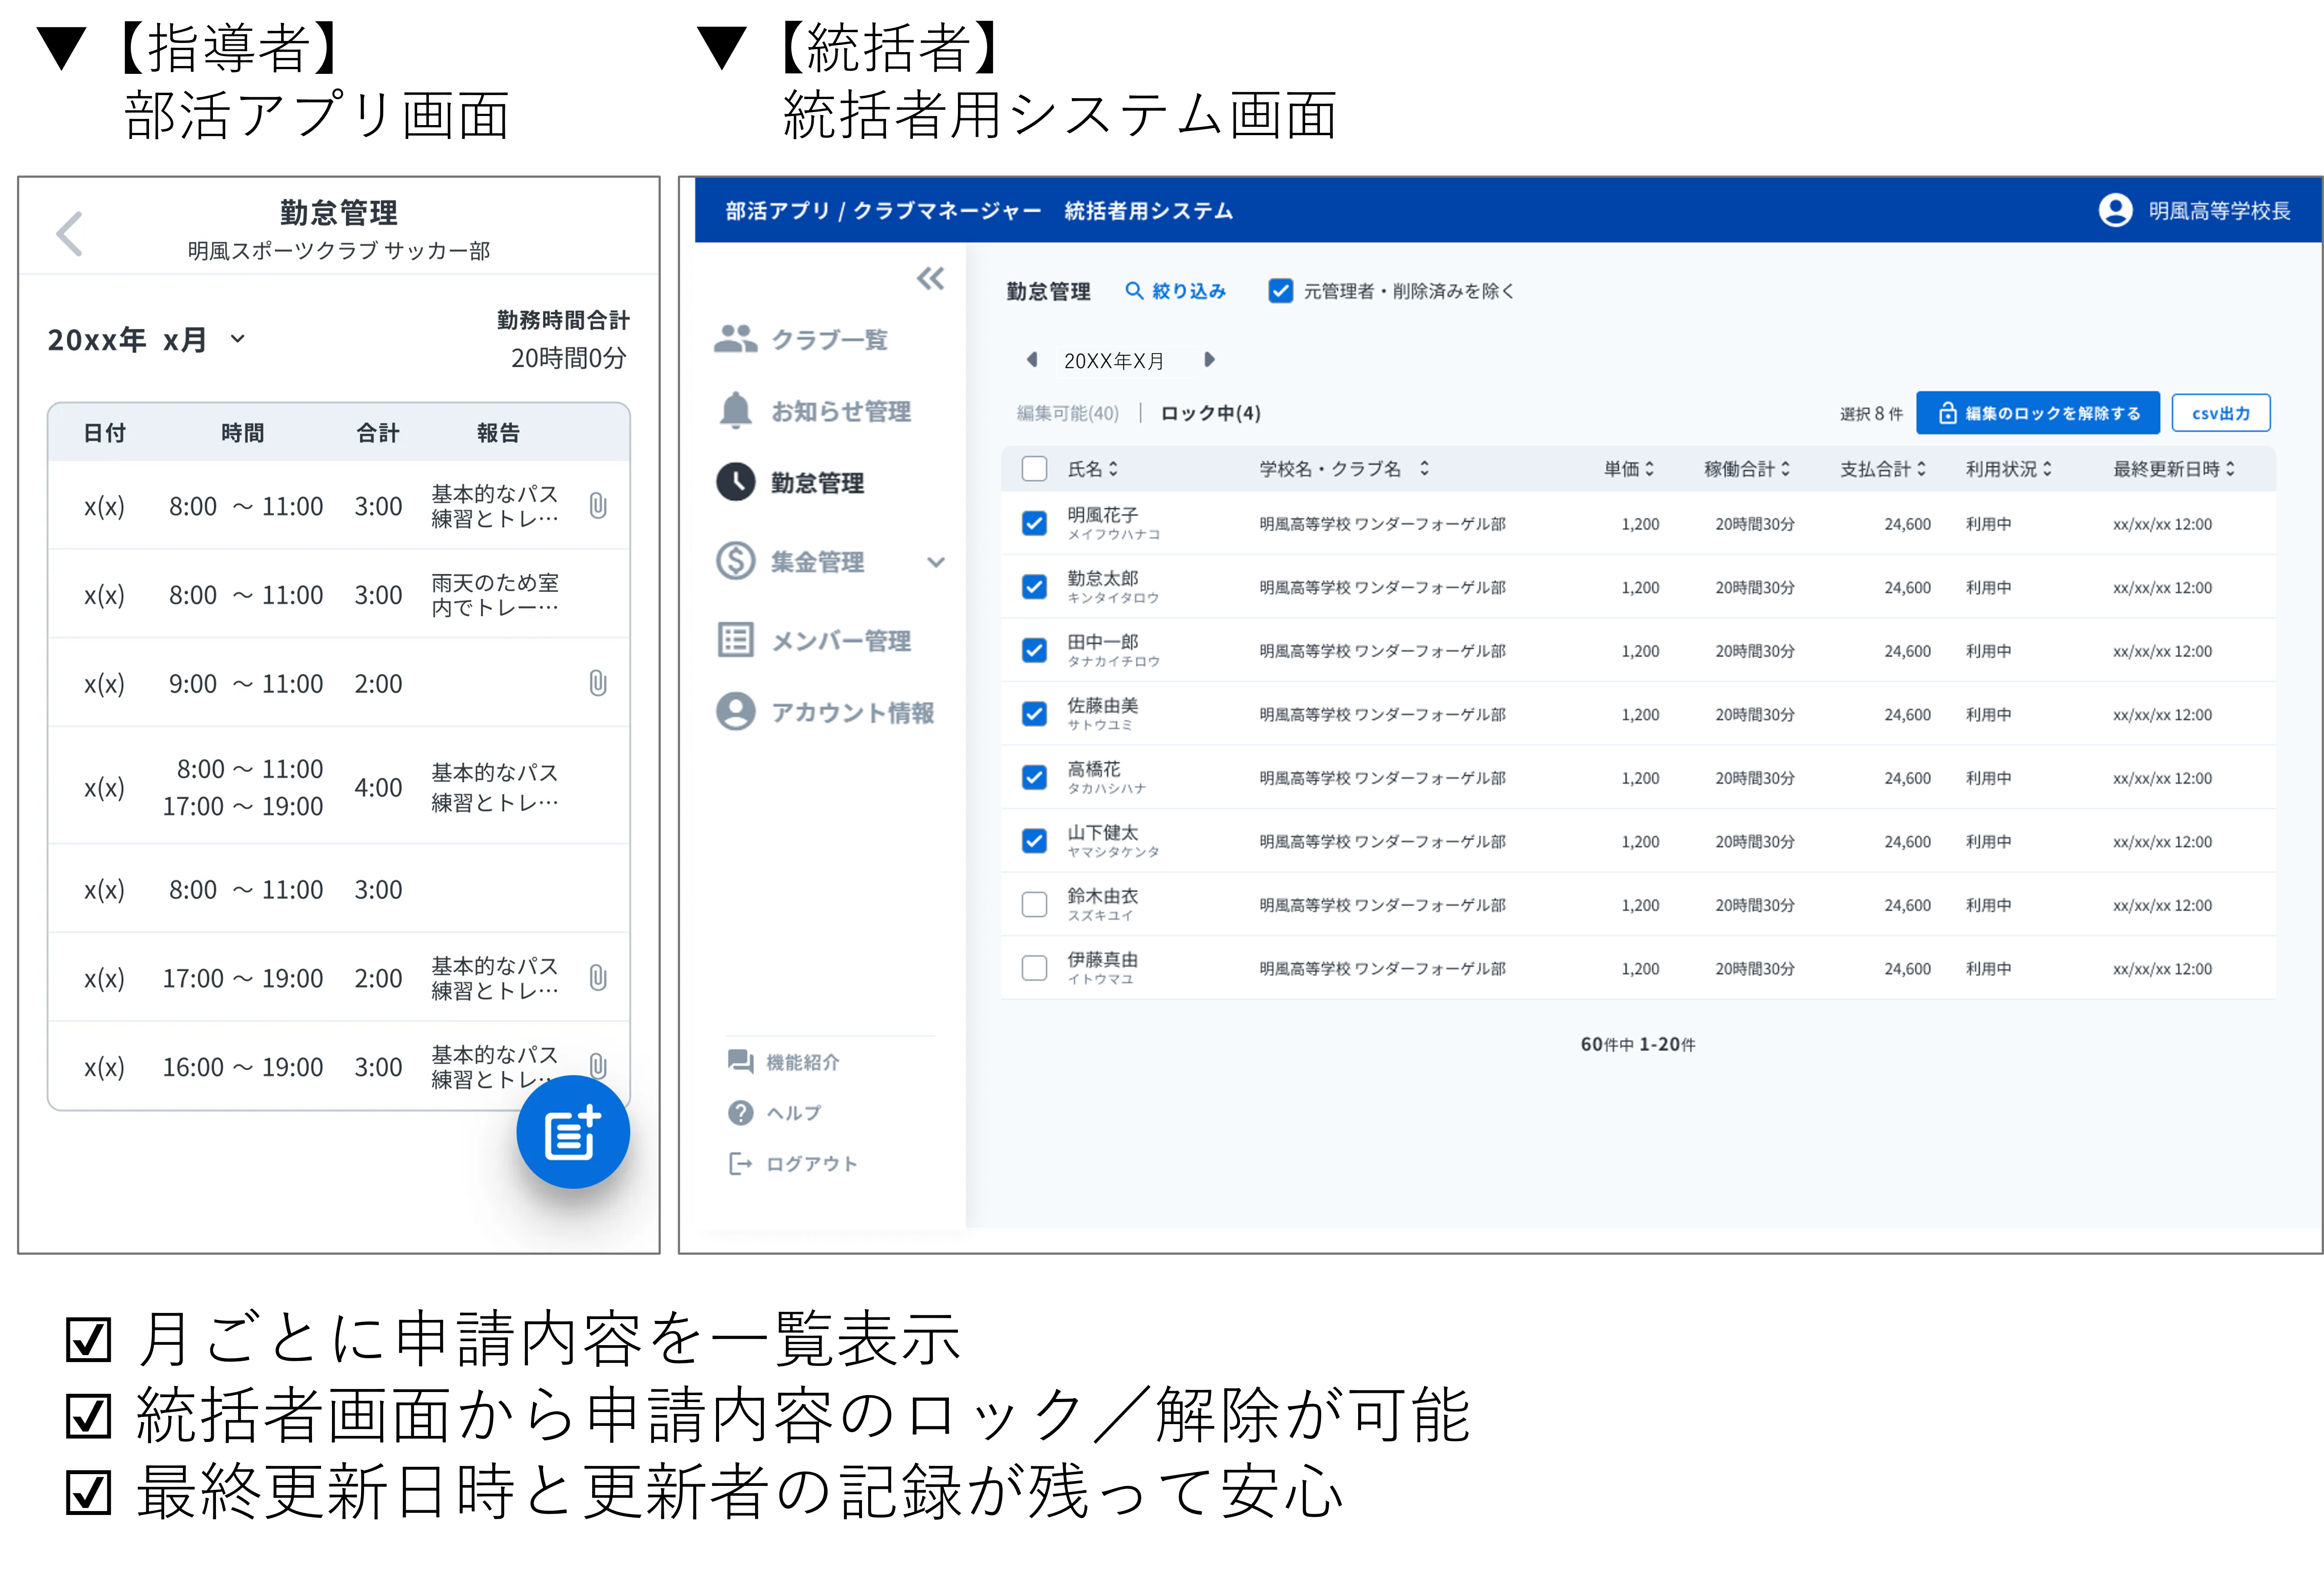Open the 雨天のため室内でトレー… report row

coord(338,594)
